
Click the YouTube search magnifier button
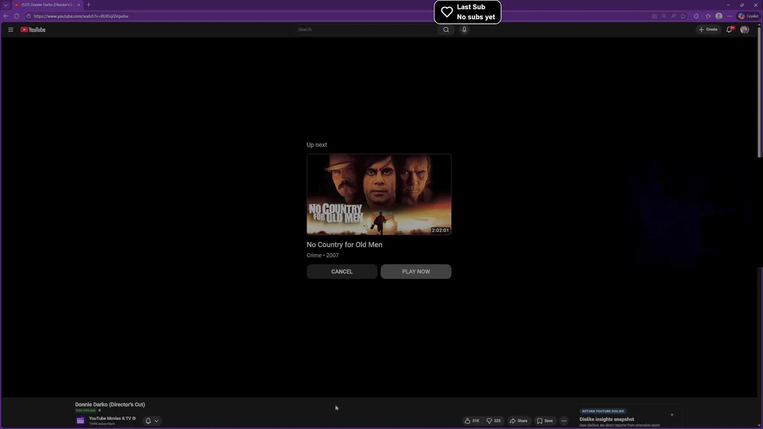point(446,29)
